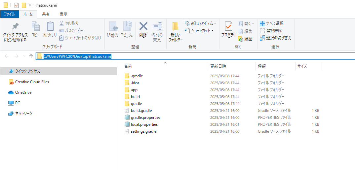
Task: Select the gradle.properties file icon
Action: [x=127, y=117]
